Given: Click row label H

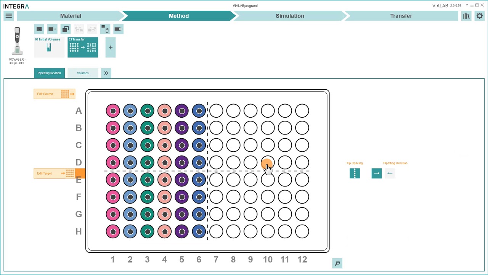Looking at the screenshot, I should point(79,231).
